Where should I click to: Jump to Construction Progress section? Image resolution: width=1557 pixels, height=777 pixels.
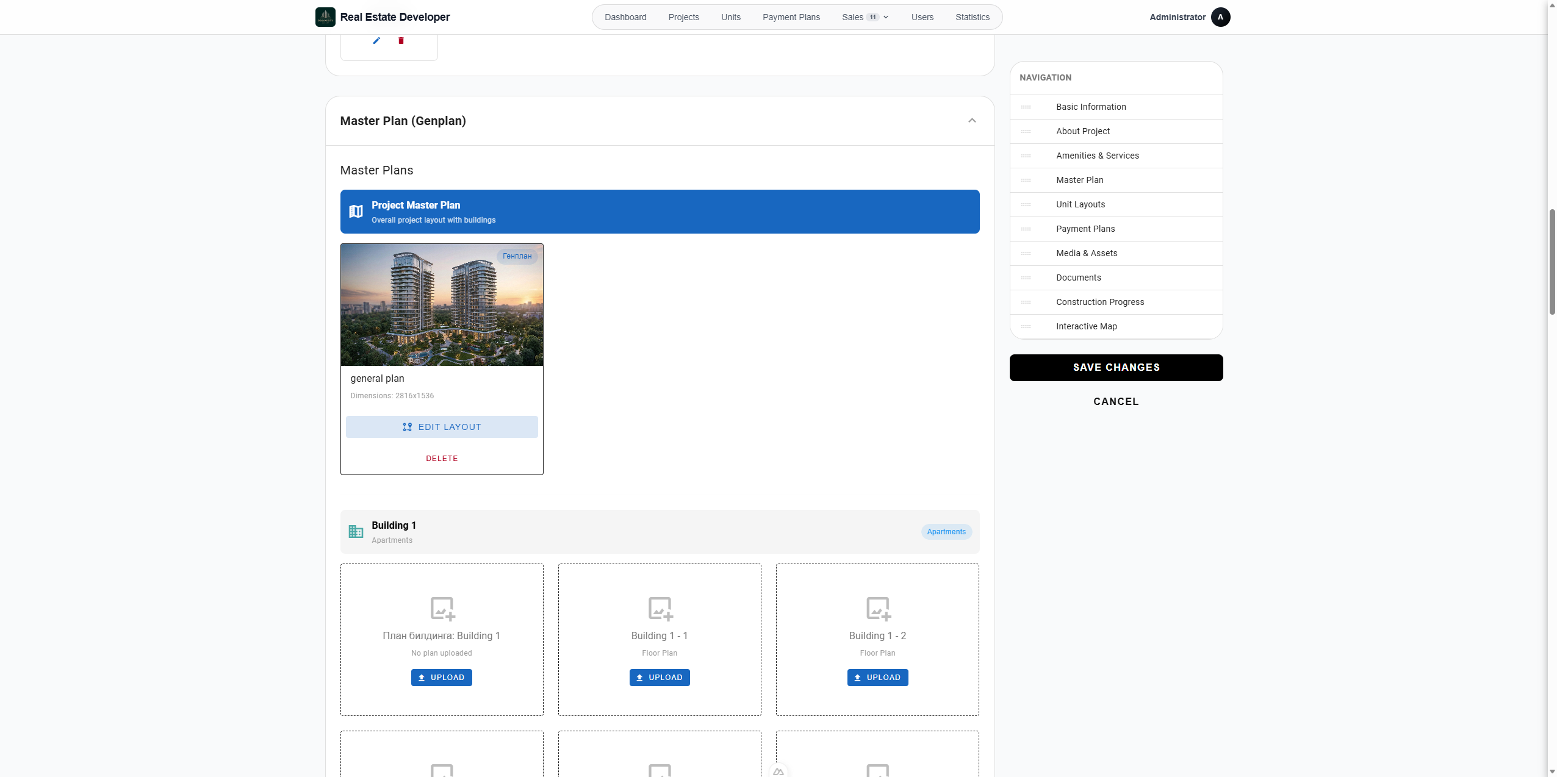[1116, 303]
